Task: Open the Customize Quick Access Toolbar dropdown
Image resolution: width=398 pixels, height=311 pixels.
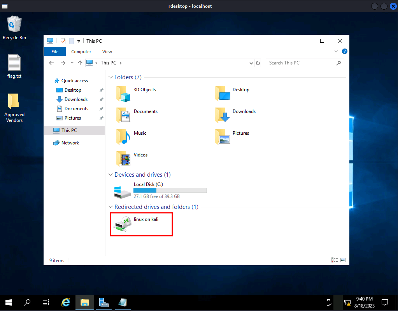Action: [79, 41]
